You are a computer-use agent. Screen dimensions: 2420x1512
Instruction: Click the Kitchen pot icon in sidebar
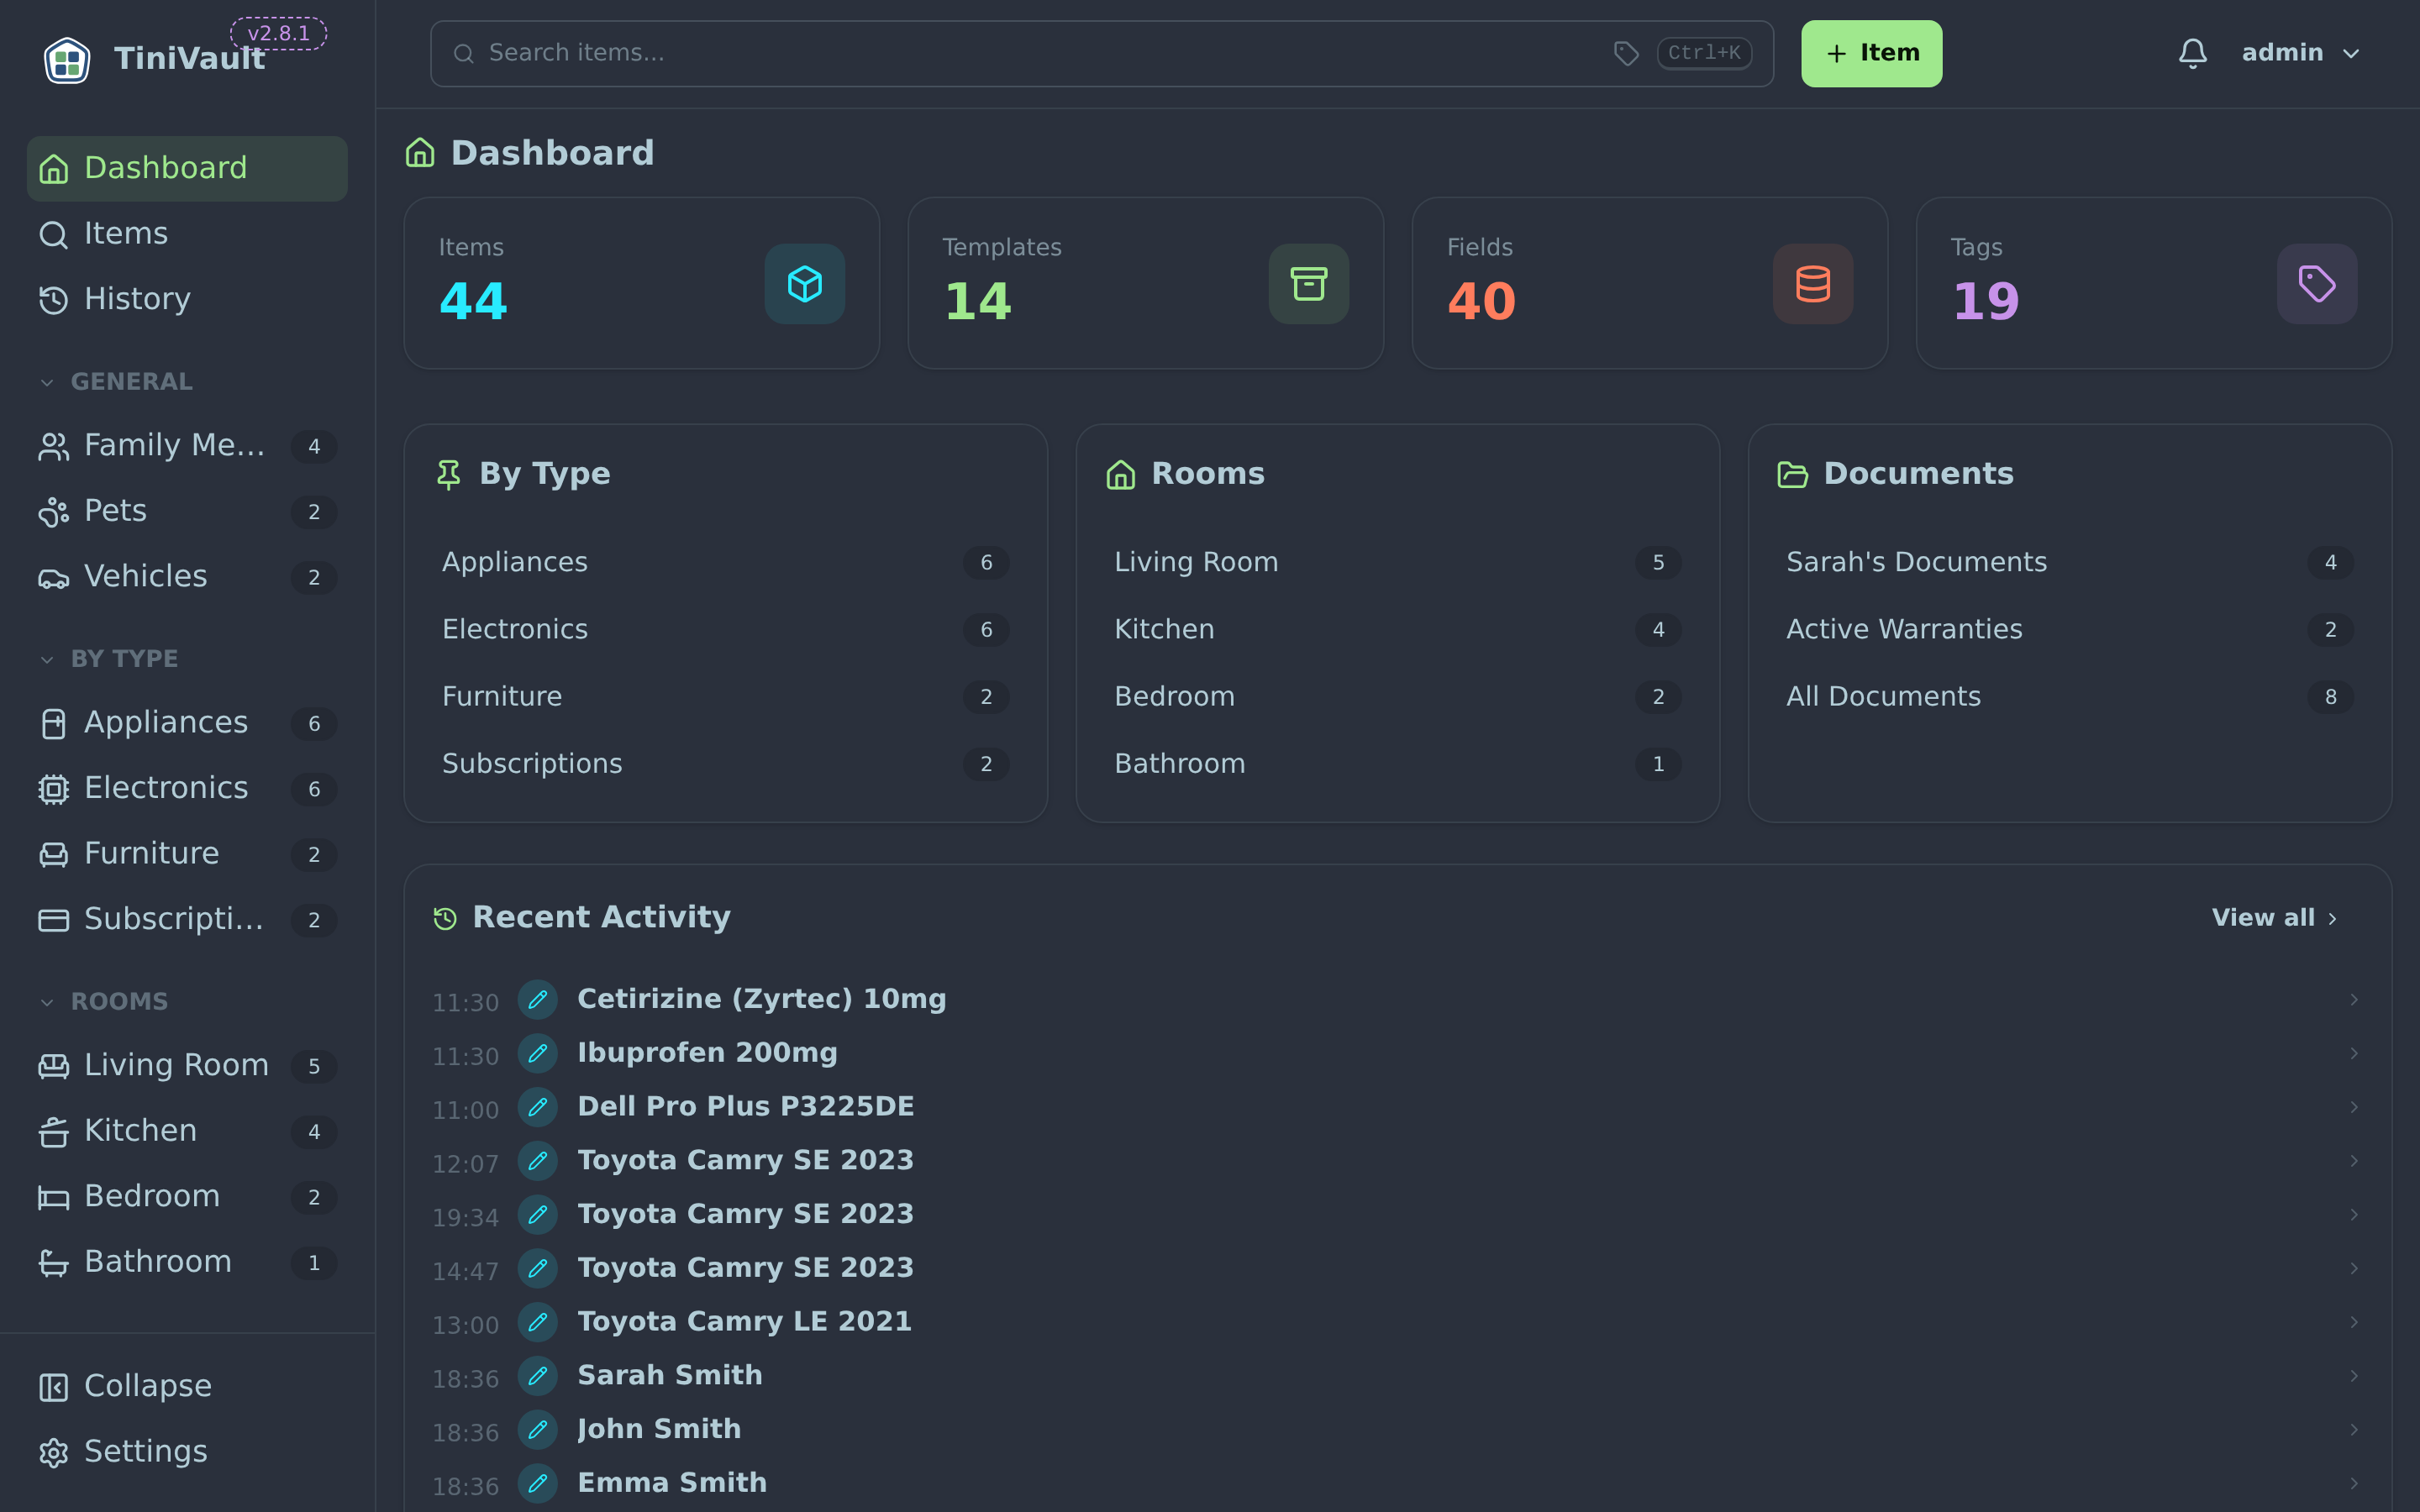(x=53, y=1132)
